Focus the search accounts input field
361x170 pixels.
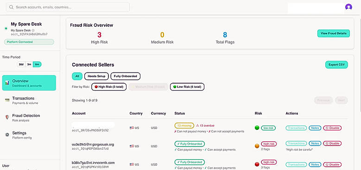click(x=68, y=7)
